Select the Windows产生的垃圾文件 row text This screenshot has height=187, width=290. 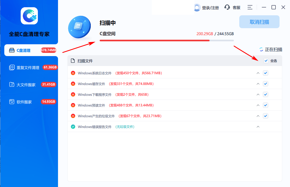click(96, 116)
